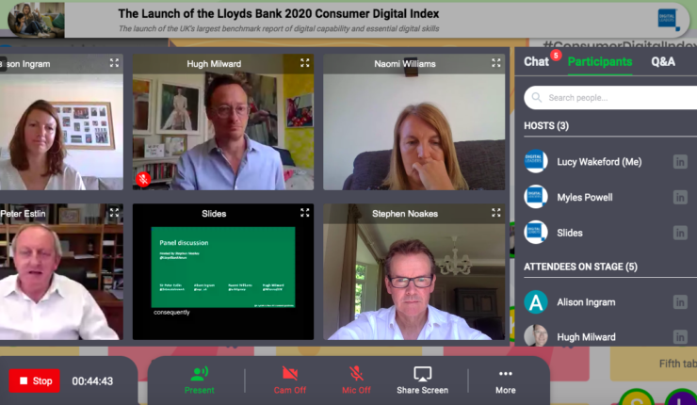Stop the recording
This screenshot has width=697, height=405.
[x=34, y=381]
